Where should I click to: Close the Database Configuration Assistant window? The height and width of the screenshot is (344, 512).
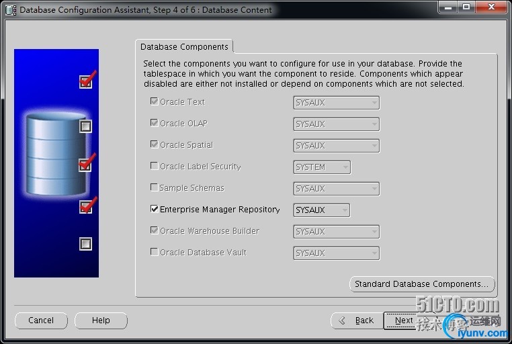(491, 7)
